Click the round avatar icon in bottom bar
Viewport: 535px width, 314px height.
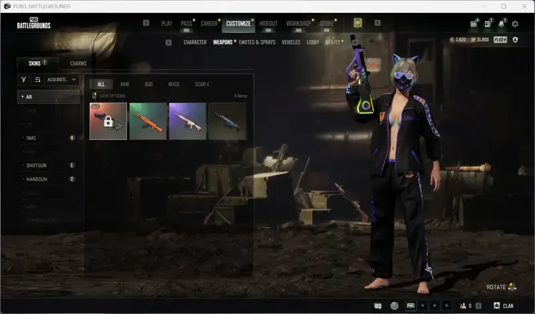pos(395,306)
